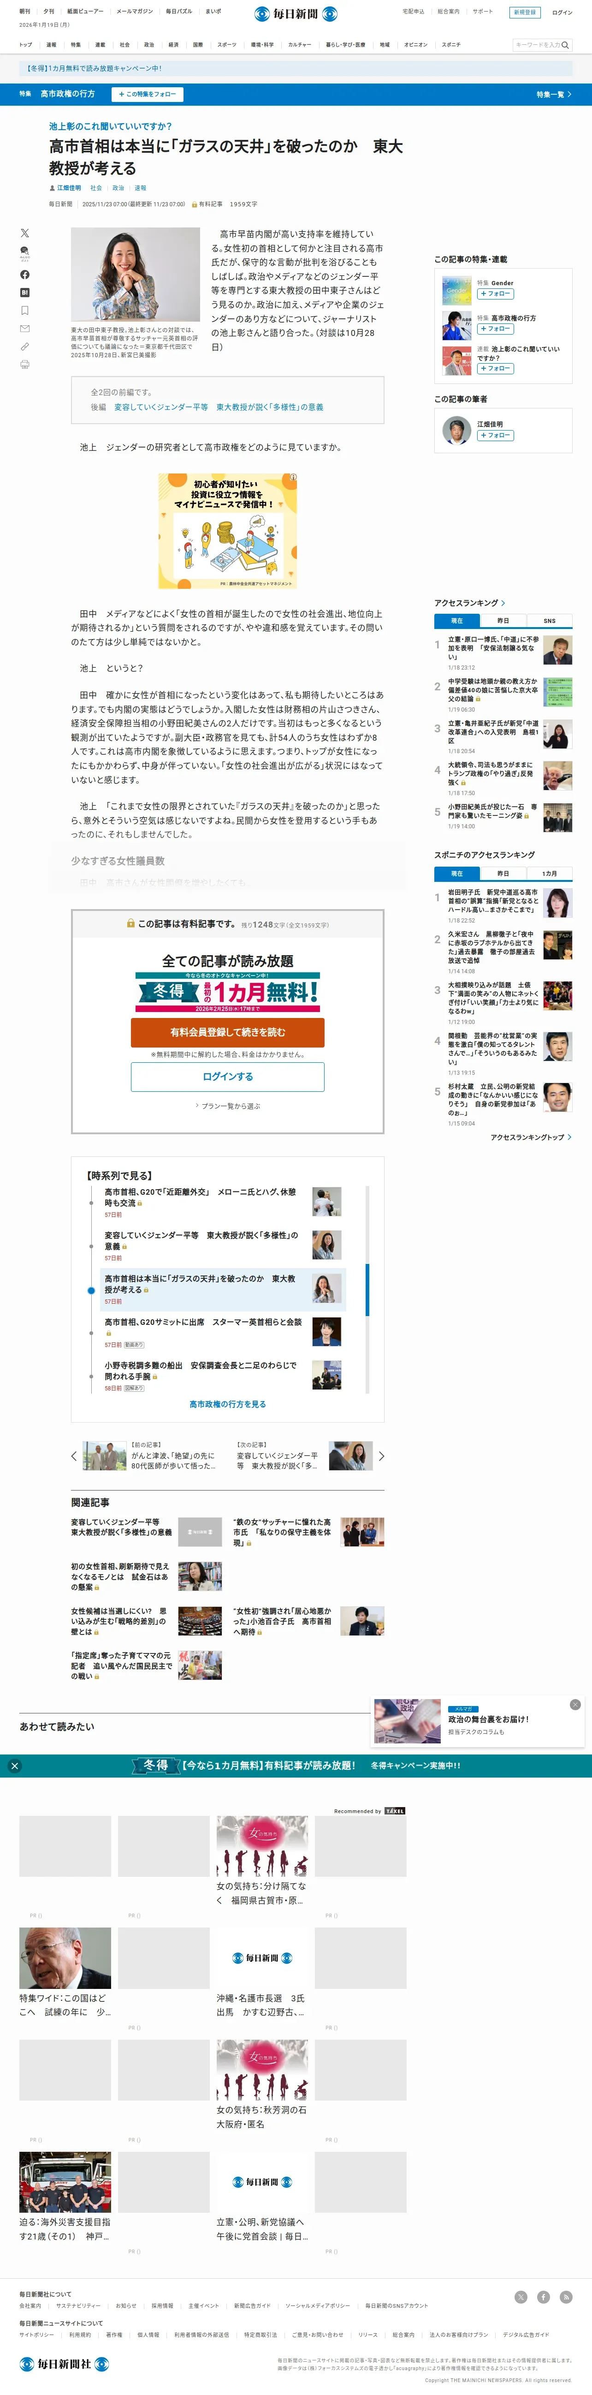Click the keyword search input field
Viewport: 592px width, 2395px height.
[x=536, y=45]
